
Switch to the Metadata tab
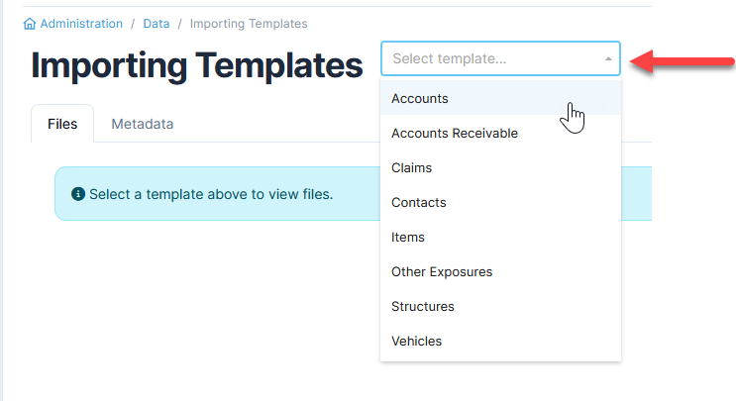143,124
